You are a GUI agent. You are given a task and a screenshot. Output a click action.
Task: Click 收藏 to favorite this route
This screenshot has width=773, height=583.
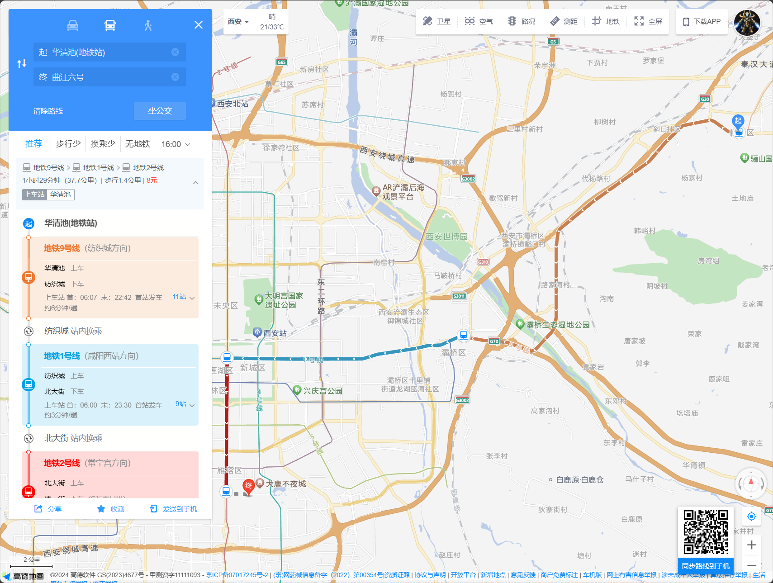[x=111, y=509]
